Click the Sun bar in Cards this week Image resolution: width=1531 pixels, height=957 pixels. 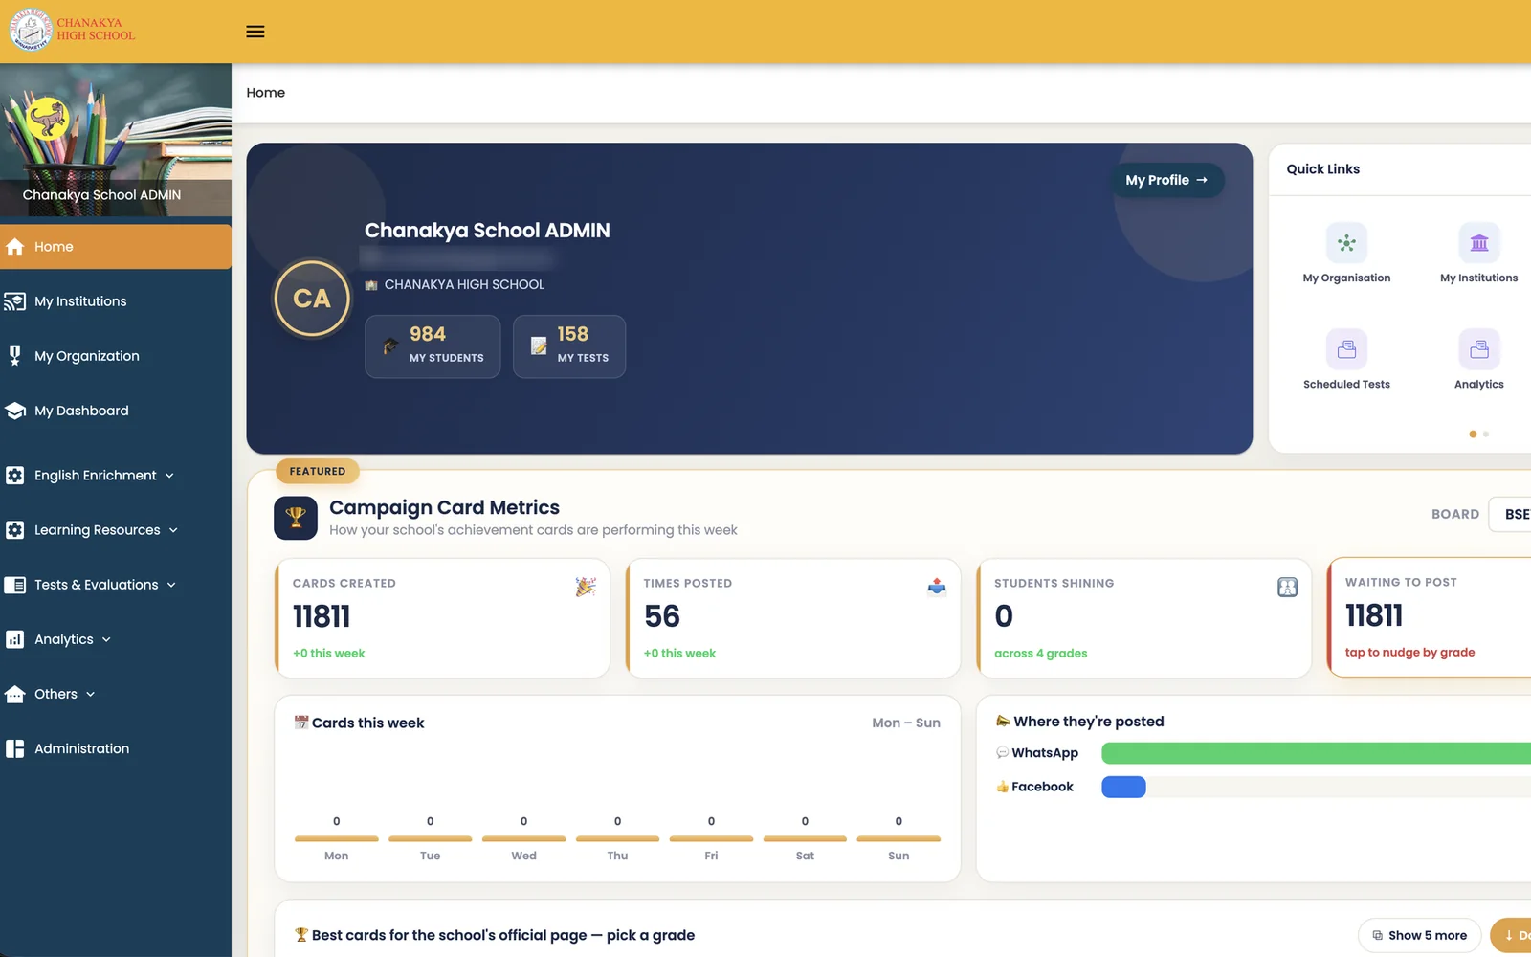pos(899,838)
